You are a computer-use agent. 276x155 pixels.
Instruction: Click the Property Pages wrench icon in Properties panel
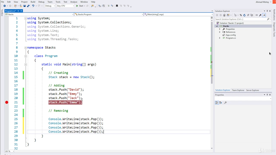tap(225, 102)
